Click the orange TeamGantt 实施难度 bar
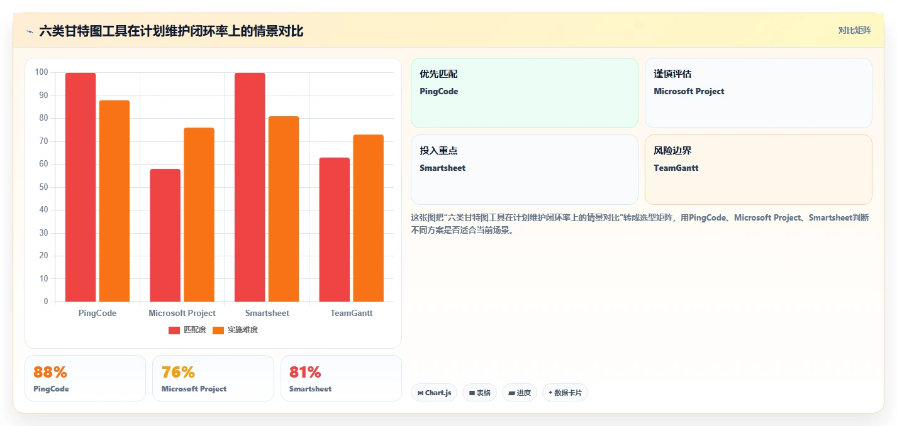This screenshot has height=426, width=897. (368, 218)
